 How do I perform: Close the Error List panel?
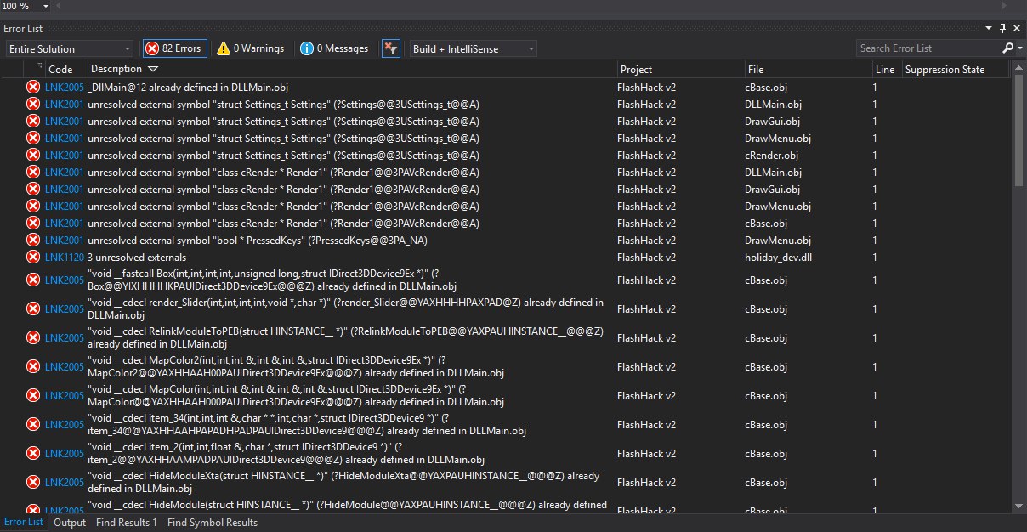coord(1017,28)
